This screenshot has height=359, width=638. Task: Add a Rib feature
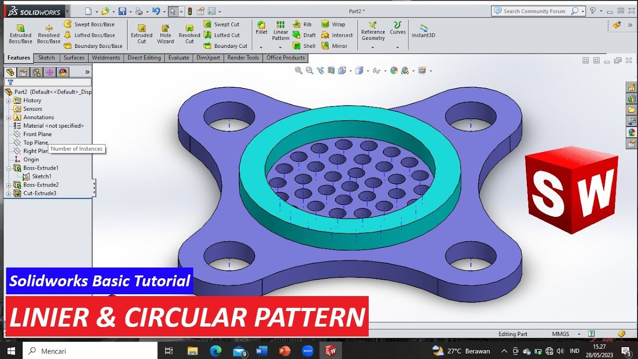point(302,24)
